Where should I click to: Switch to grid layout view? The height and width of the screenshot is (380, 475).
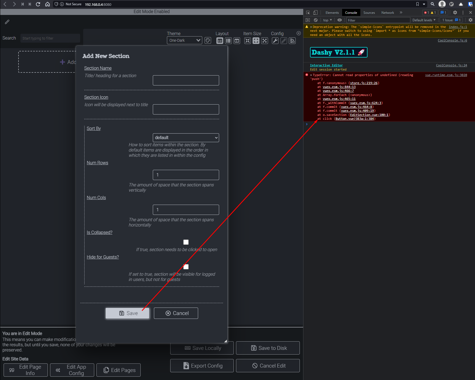(220, 41)
